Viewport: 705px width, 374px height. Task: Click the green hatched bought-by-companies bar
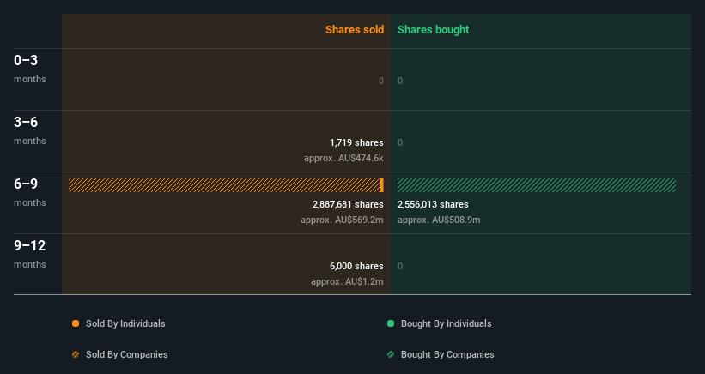[x=537, y=185]
